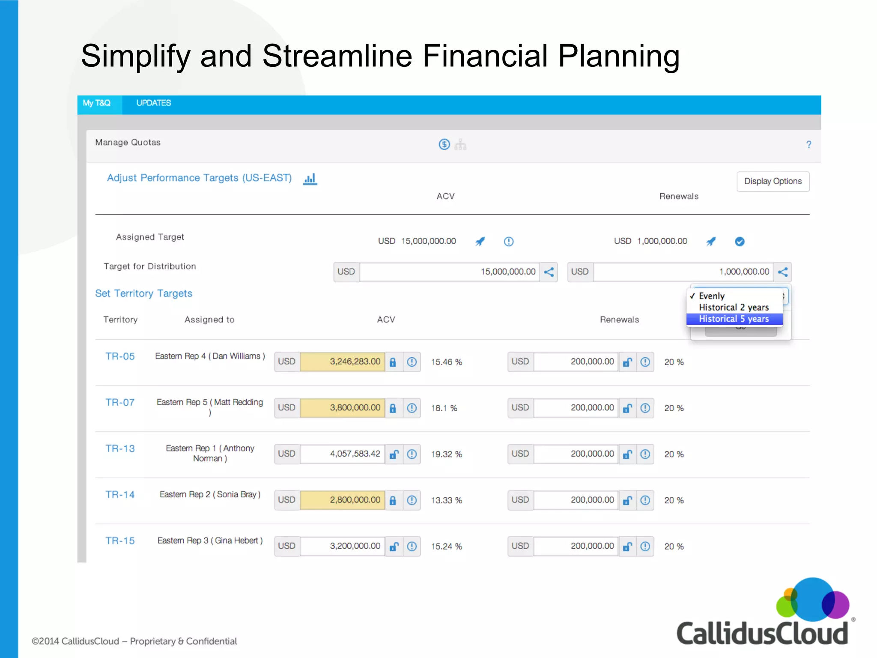
Task: Click the Eastern Rep 2 (Sonia Bray) name
Action: click(x=210, y=495)
